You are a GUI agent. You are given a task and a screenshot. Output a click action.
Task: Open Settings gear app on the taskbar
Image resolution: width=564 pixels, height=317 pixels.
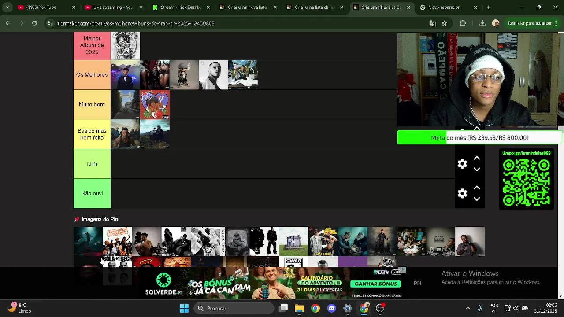[x=348, y=308]
